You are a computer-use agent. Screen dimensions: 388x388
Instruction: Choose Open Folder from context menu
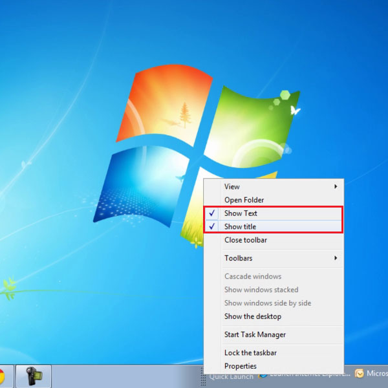(273, 200)
